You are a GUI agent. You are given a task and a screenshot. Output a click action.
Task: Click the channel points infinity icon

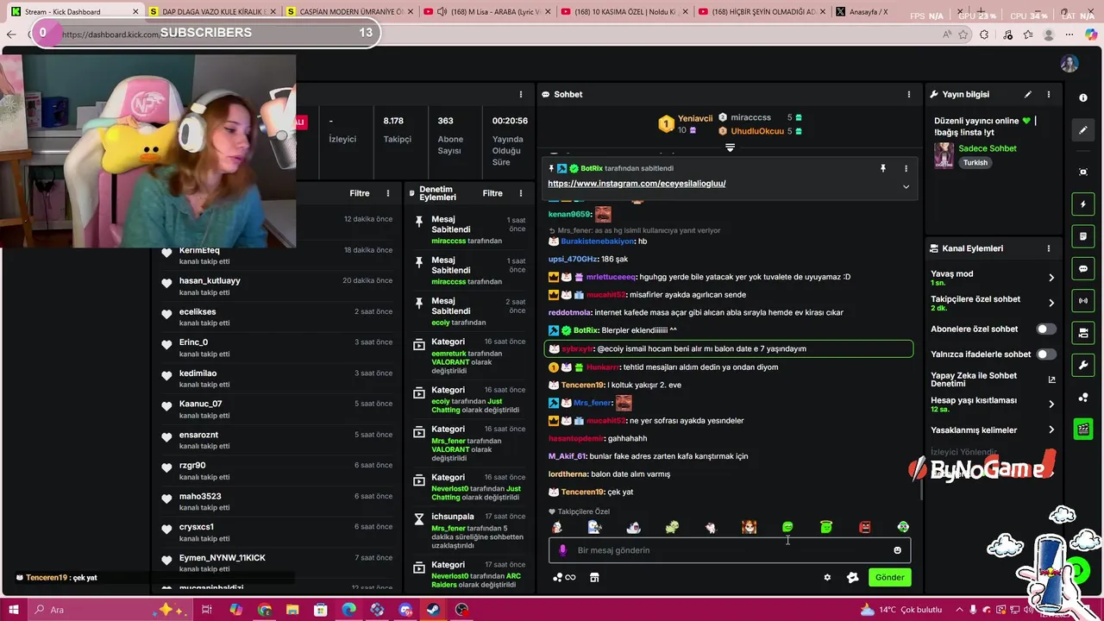564,578
